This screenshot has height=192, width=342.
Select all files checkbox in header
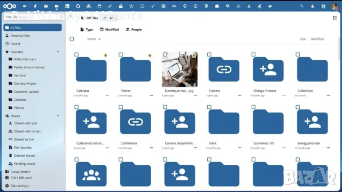(72, 39)
